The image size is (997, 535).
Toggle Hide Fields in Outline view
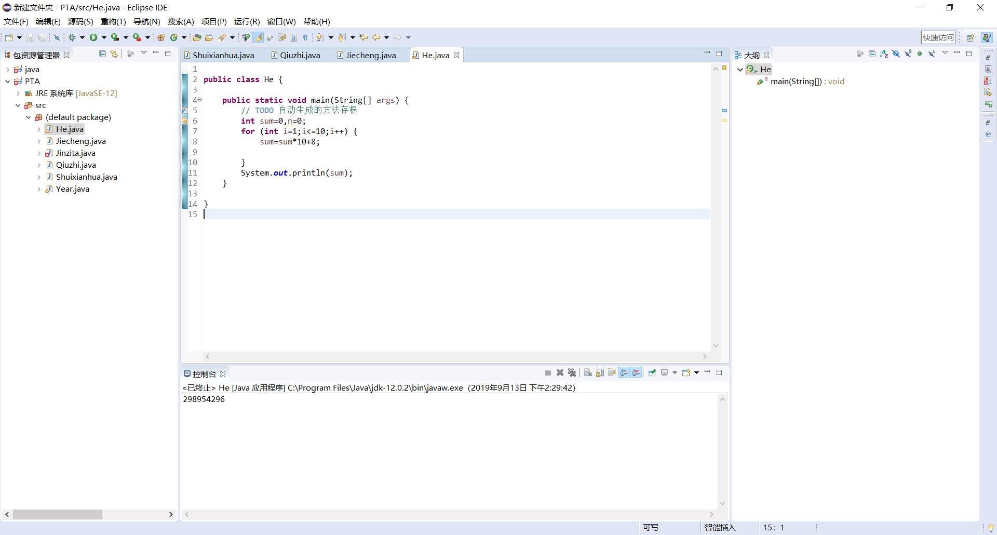point(896,53)
